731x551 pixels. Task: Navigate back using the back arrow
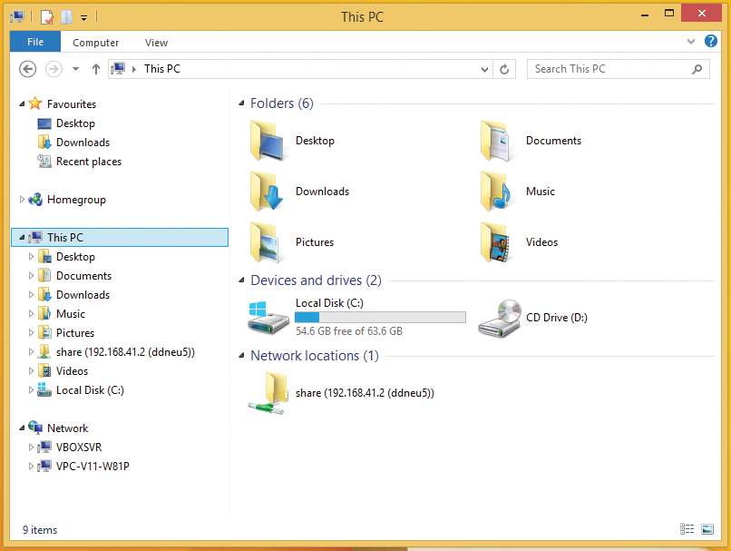coord(27,69)
